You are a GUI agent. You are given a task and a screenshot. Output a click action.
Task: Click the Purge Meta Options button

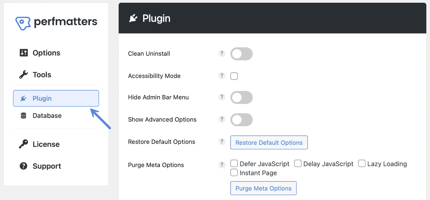263,188
